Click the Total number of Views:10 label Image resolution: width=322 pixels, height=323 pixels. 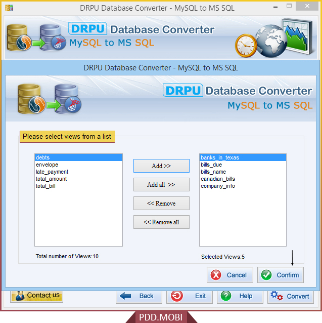67,256
